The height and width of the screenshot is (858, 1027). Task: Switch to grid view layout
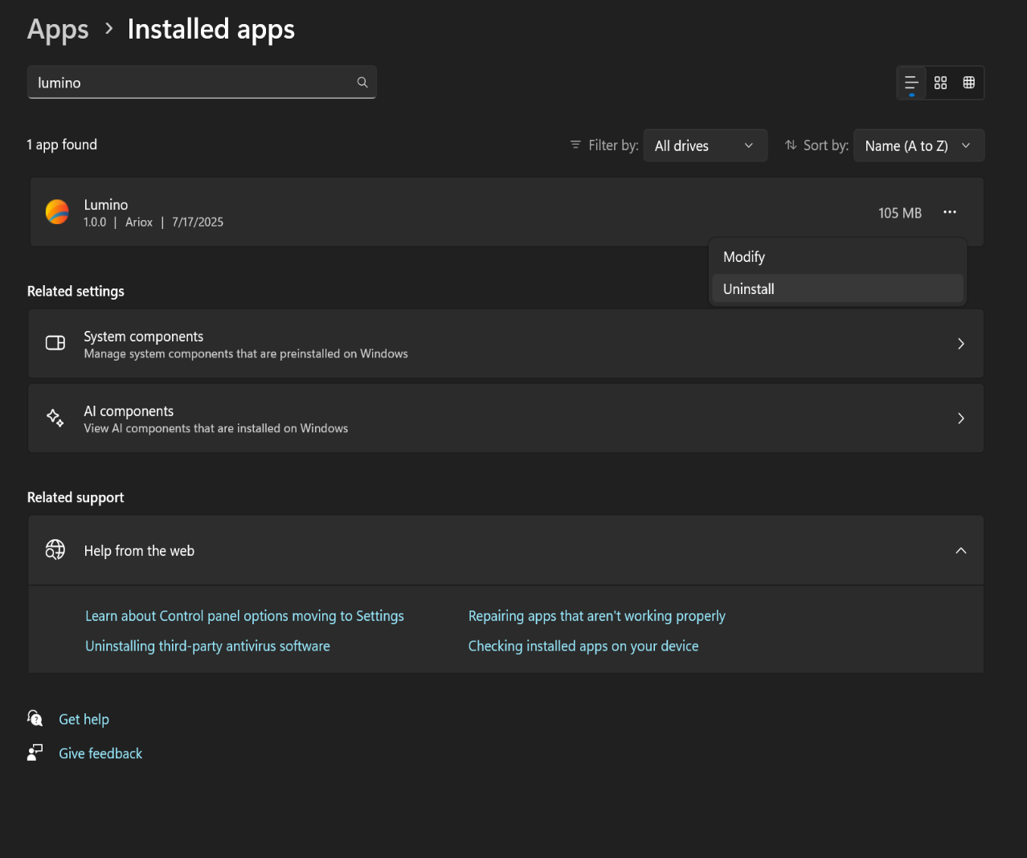[940, 83]
